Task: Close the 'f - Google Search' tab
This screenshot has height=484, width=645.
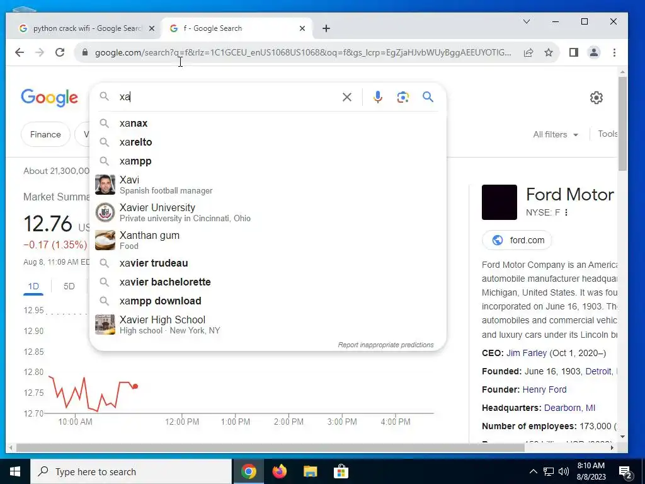Action: 302,28
